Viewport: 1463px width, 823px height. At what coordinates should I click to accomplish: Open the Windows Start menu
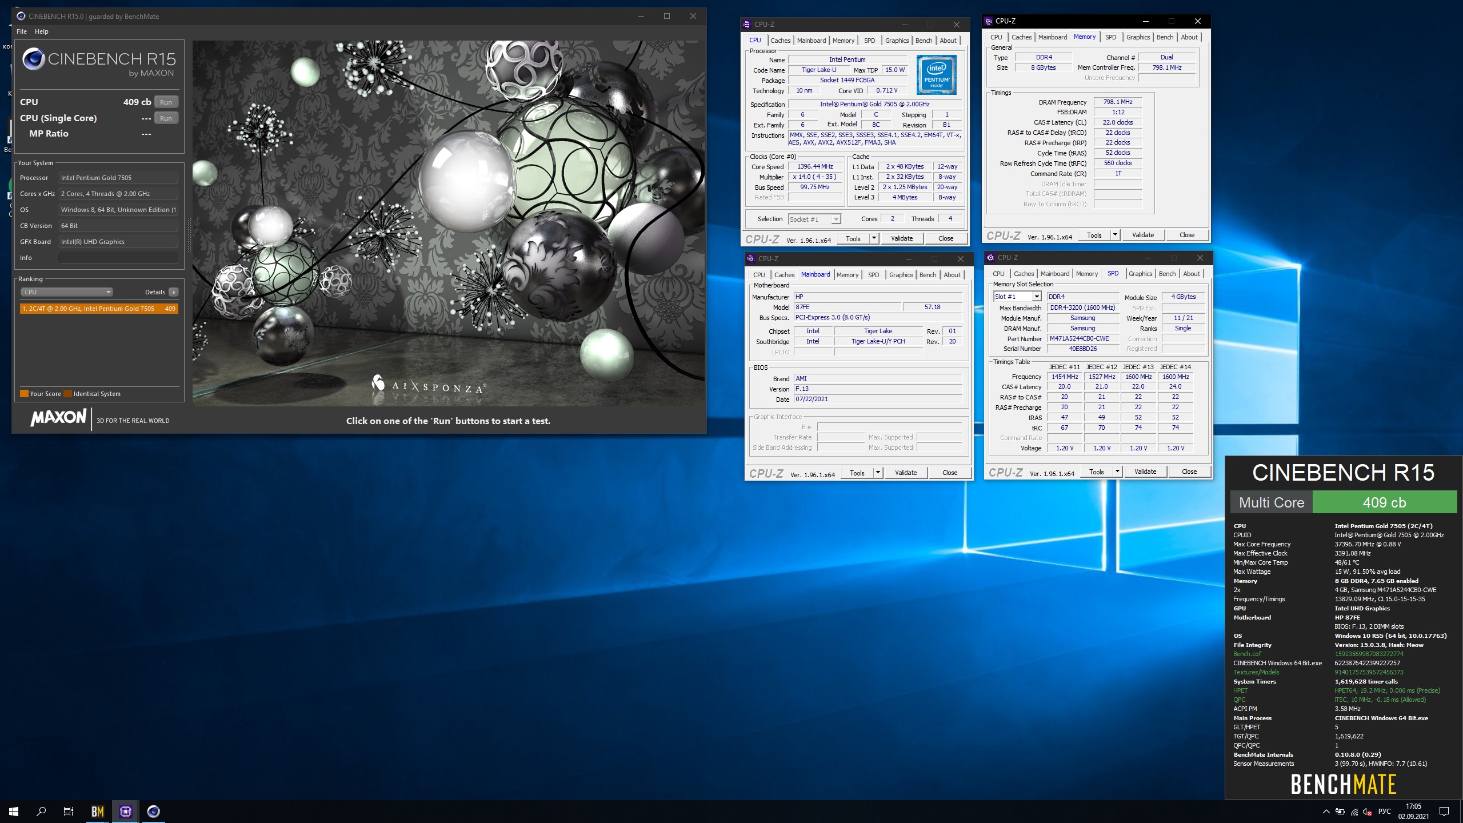tap(14, 811)
